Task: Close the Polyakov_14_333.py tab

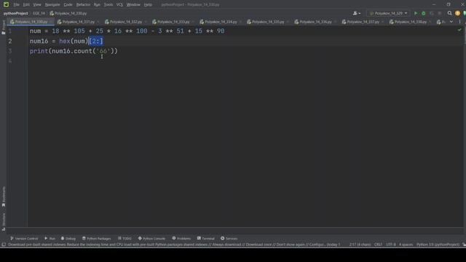Action: [x=193, y=22]
